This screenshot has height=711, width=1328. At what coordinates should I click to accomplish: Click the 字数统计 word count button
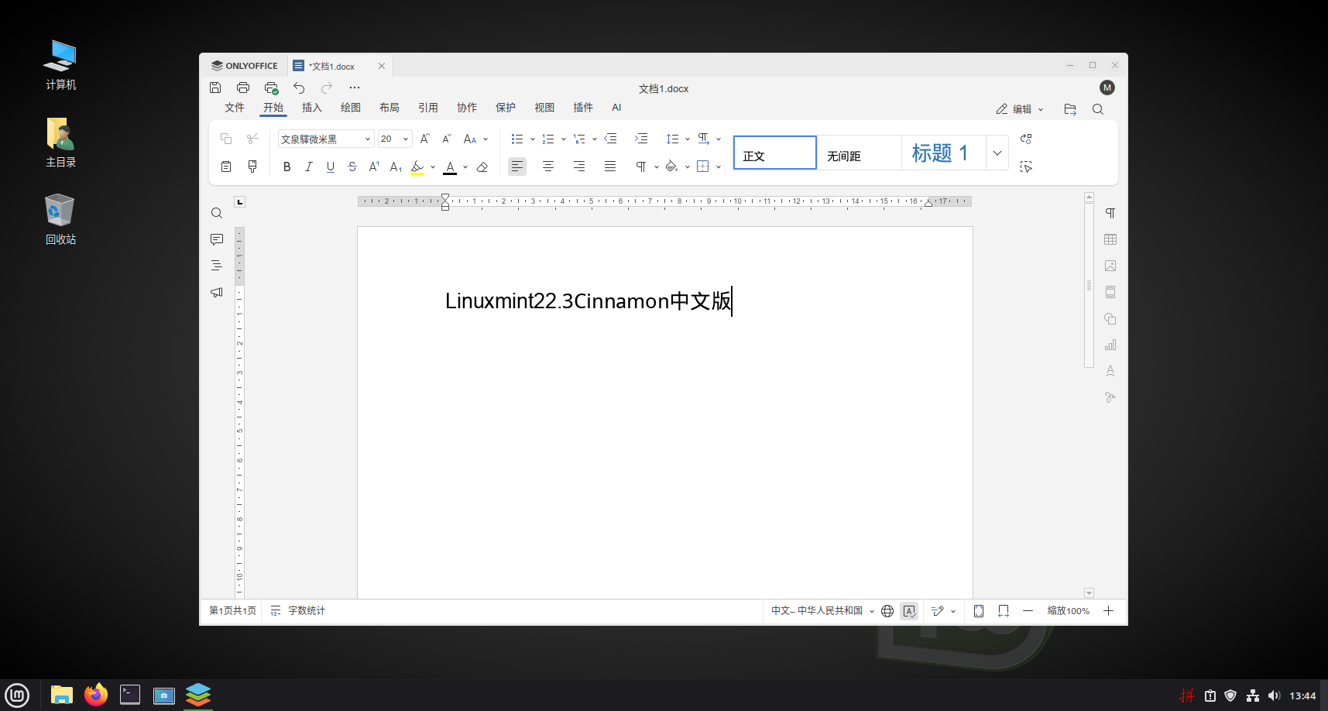[298, 611]
